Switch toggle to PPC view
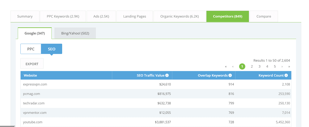Viewport: 309px width, 127px height. point(31,49)
